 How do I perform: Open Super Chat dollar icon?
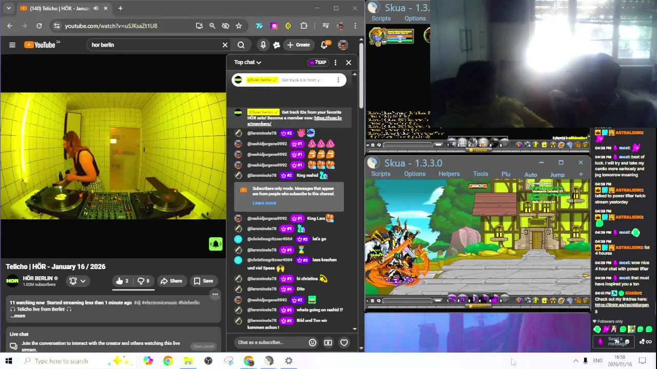coord(328,342)
